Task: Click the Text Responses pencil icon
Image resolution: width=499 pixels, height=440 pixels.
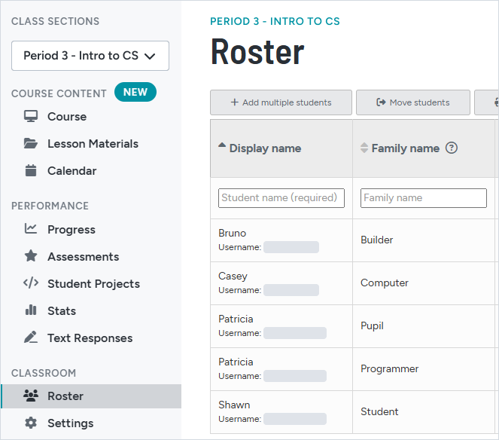Action: pos(31,338)
